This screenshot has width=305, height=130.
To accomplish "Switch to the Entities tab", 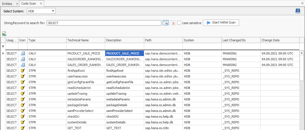I will click(7, 3).
